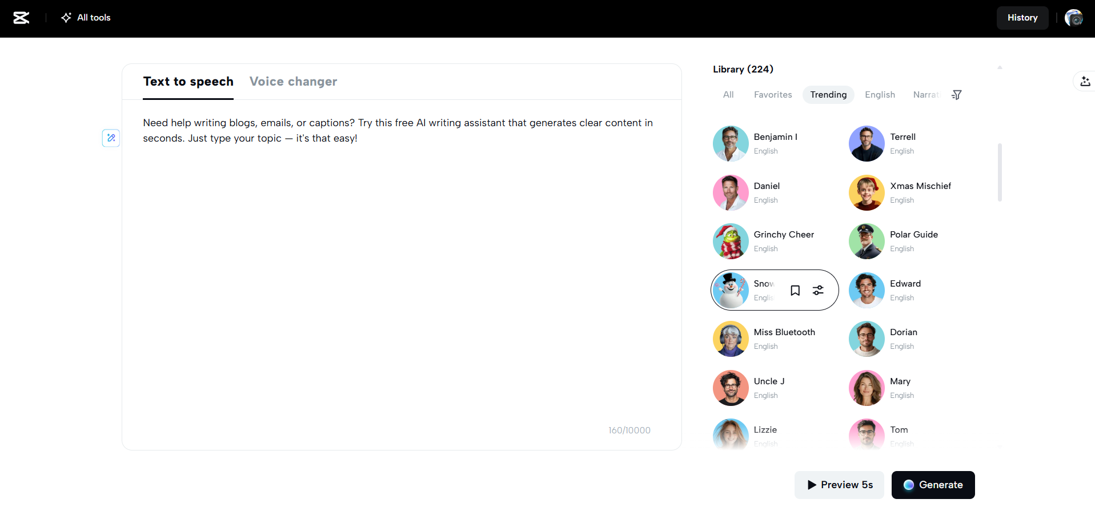The image size is (1095, 519).
Task: Show All voices in library
Action: [x=728, y=95]
